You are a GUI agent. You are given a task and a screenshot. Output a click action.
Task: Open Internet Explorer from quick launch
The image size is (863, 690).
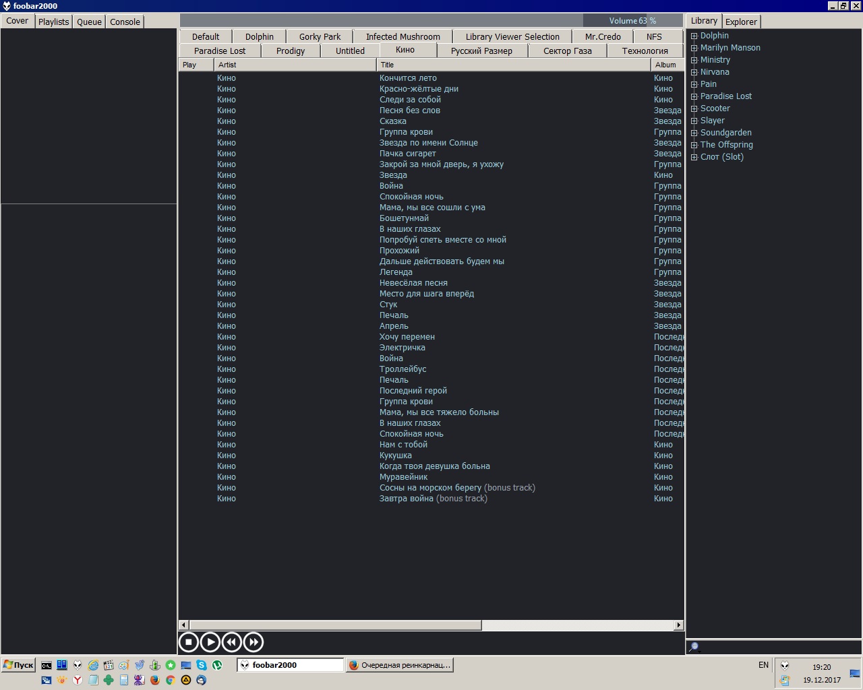click(x=93, y=665)
